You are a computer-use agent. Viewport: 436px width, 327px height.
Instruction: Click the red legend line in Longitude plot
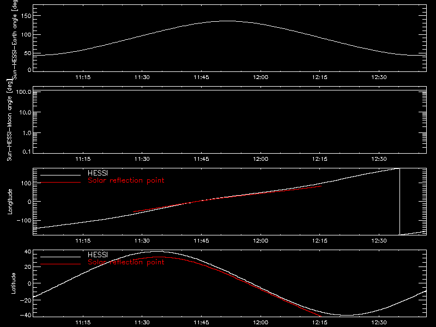60,183
